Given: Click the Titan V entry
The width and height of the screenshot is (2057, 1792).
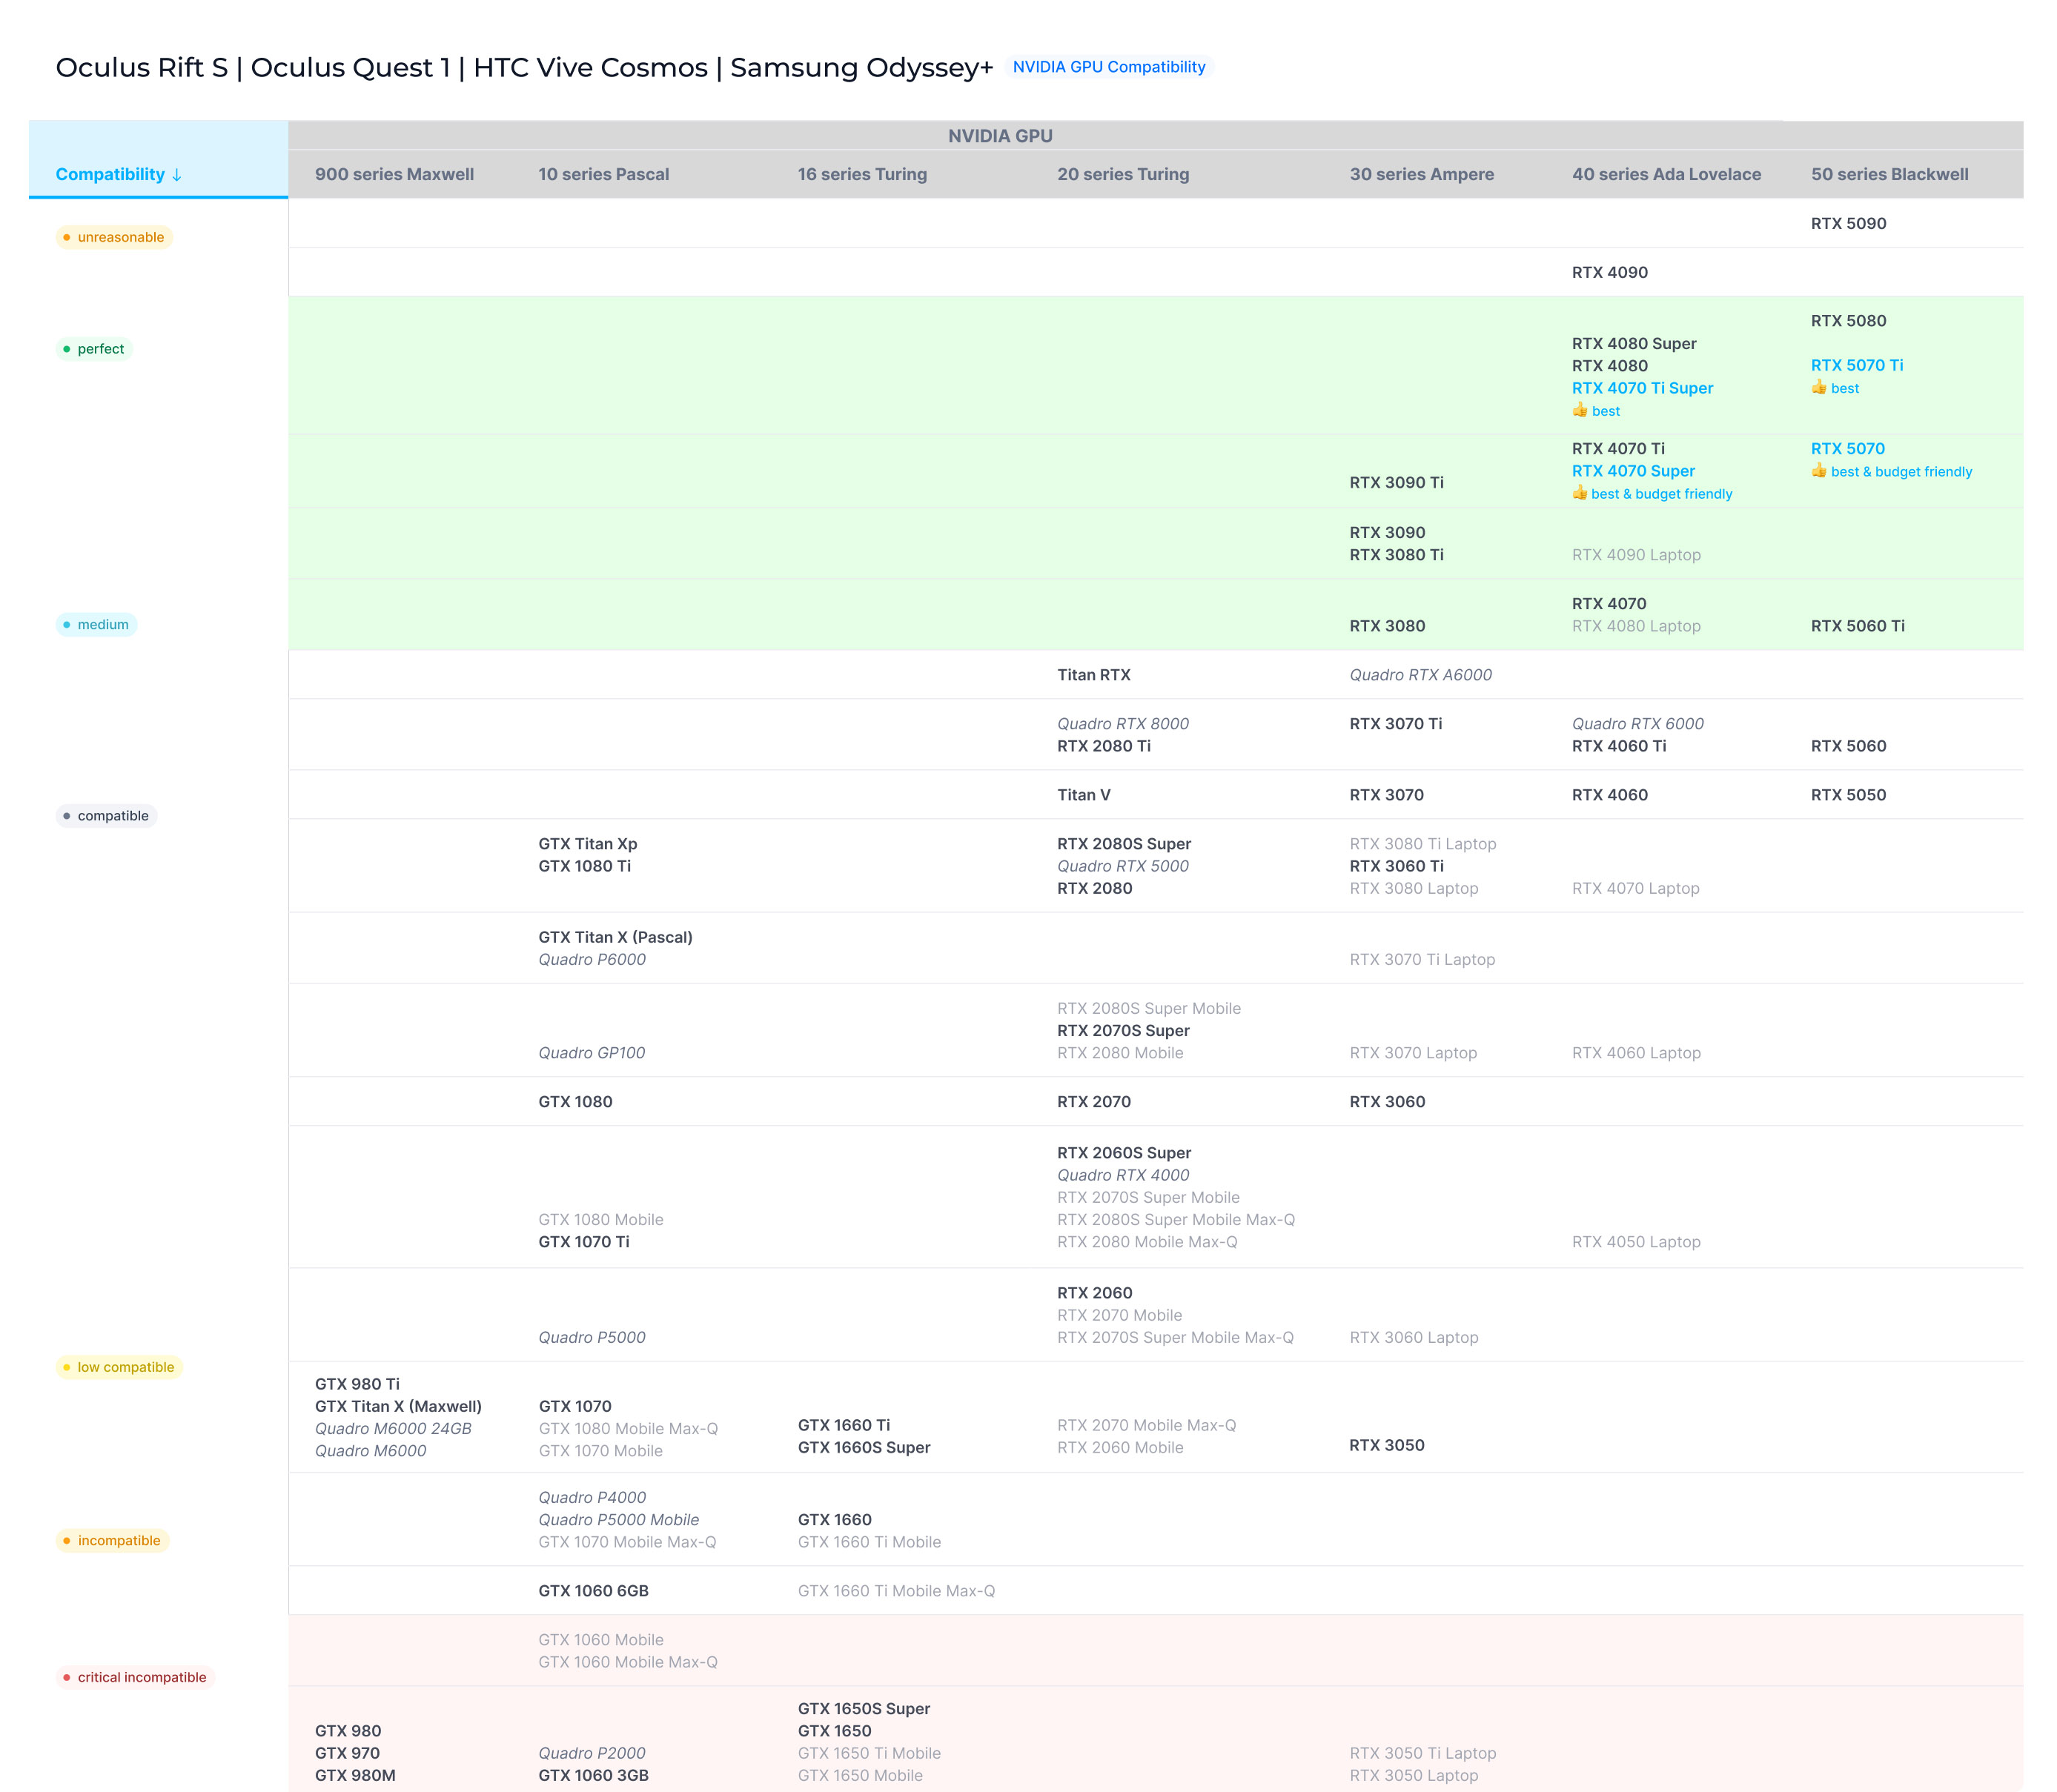Looking at the screenshot, I should 1084,795.
